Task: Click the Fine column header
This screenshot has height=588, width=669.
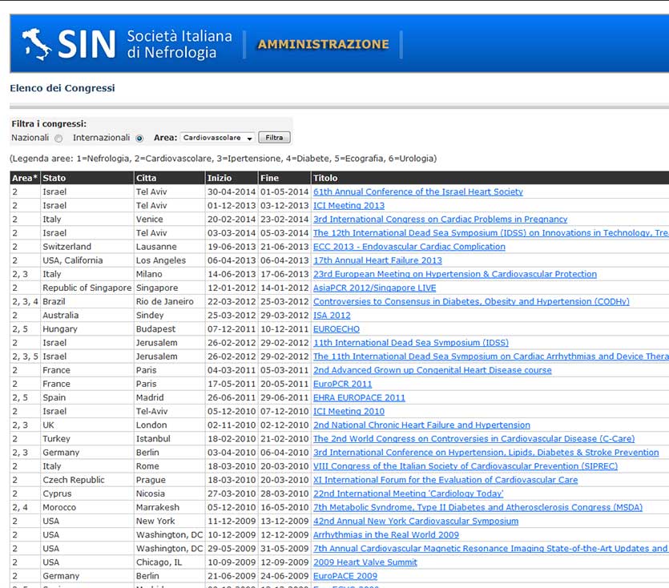Action: tap(284, 178)
